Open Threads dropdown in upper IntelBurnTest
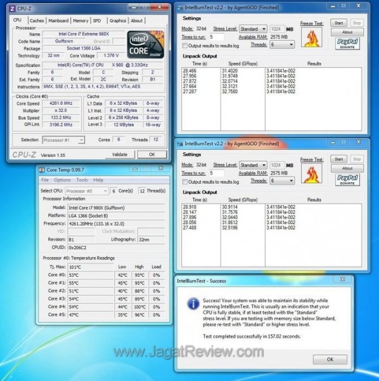 pos(282,44)
